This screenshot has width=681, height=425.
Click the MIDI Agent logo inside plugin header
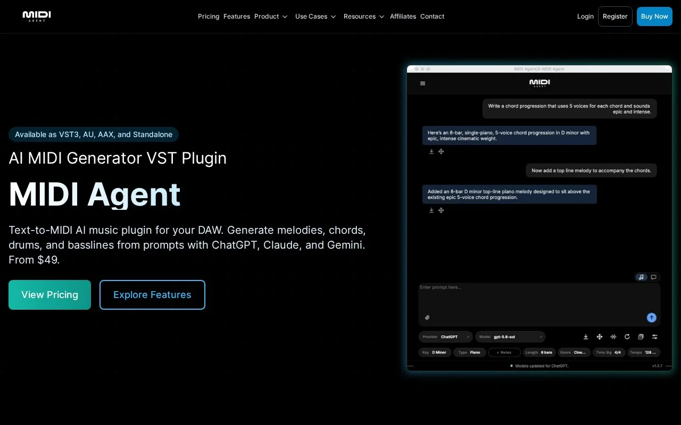pyautogui.click(x=539, y=83)
